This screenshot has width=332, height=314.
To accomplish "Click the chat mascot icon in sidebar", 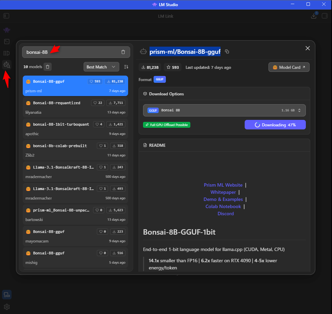I will (7, 30).
